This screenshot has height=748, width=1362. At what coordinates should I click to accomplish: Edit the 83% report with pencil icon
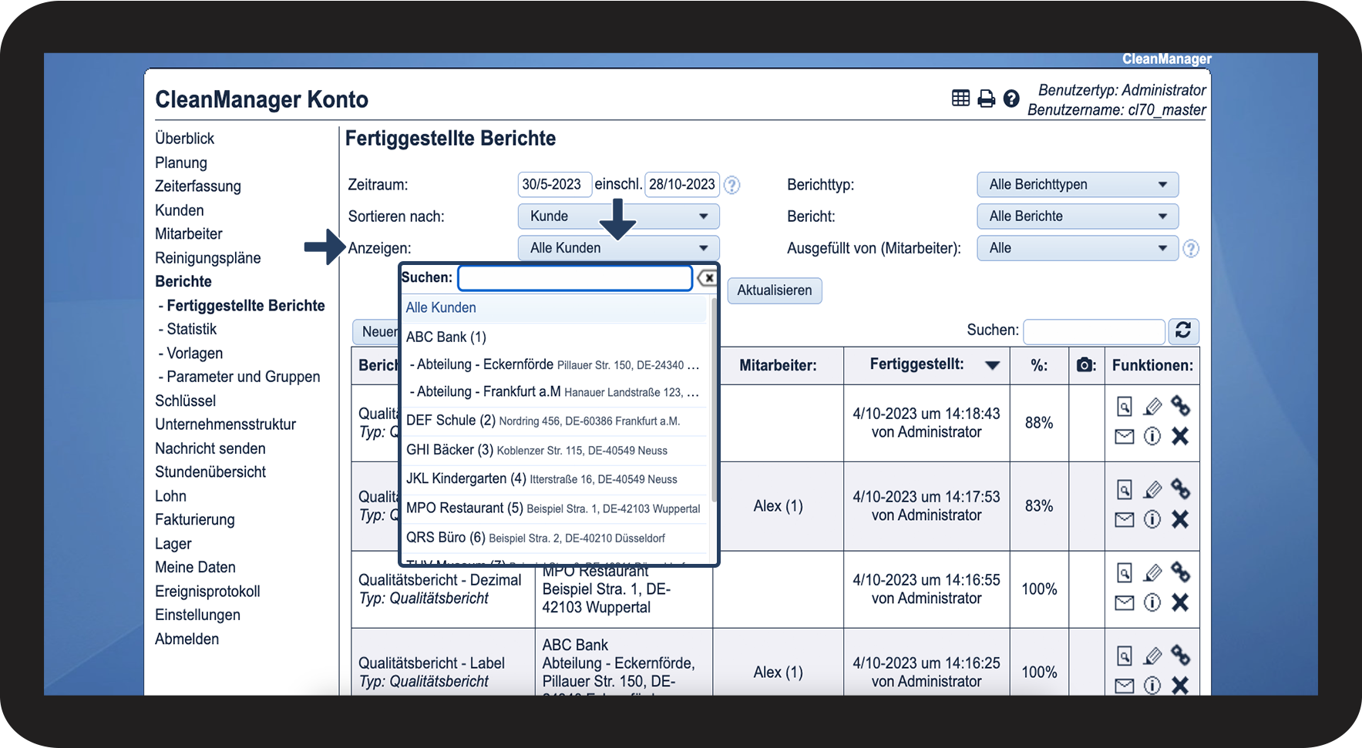click(1152, 489)
